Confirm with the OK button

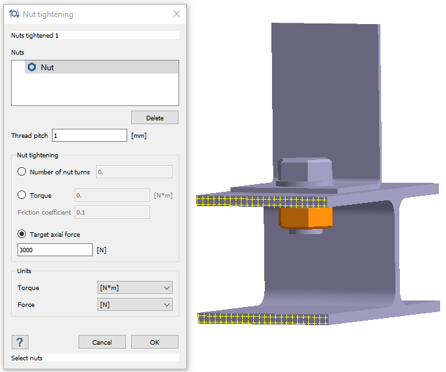(155, 342)
